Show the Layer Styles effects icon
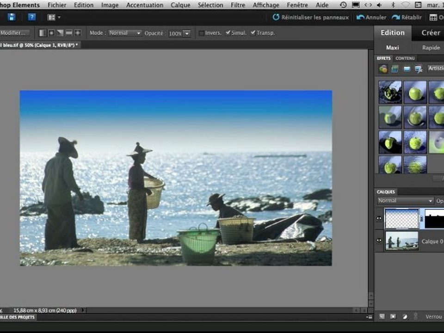Screen dimensions: 444x333 (395, 69)
